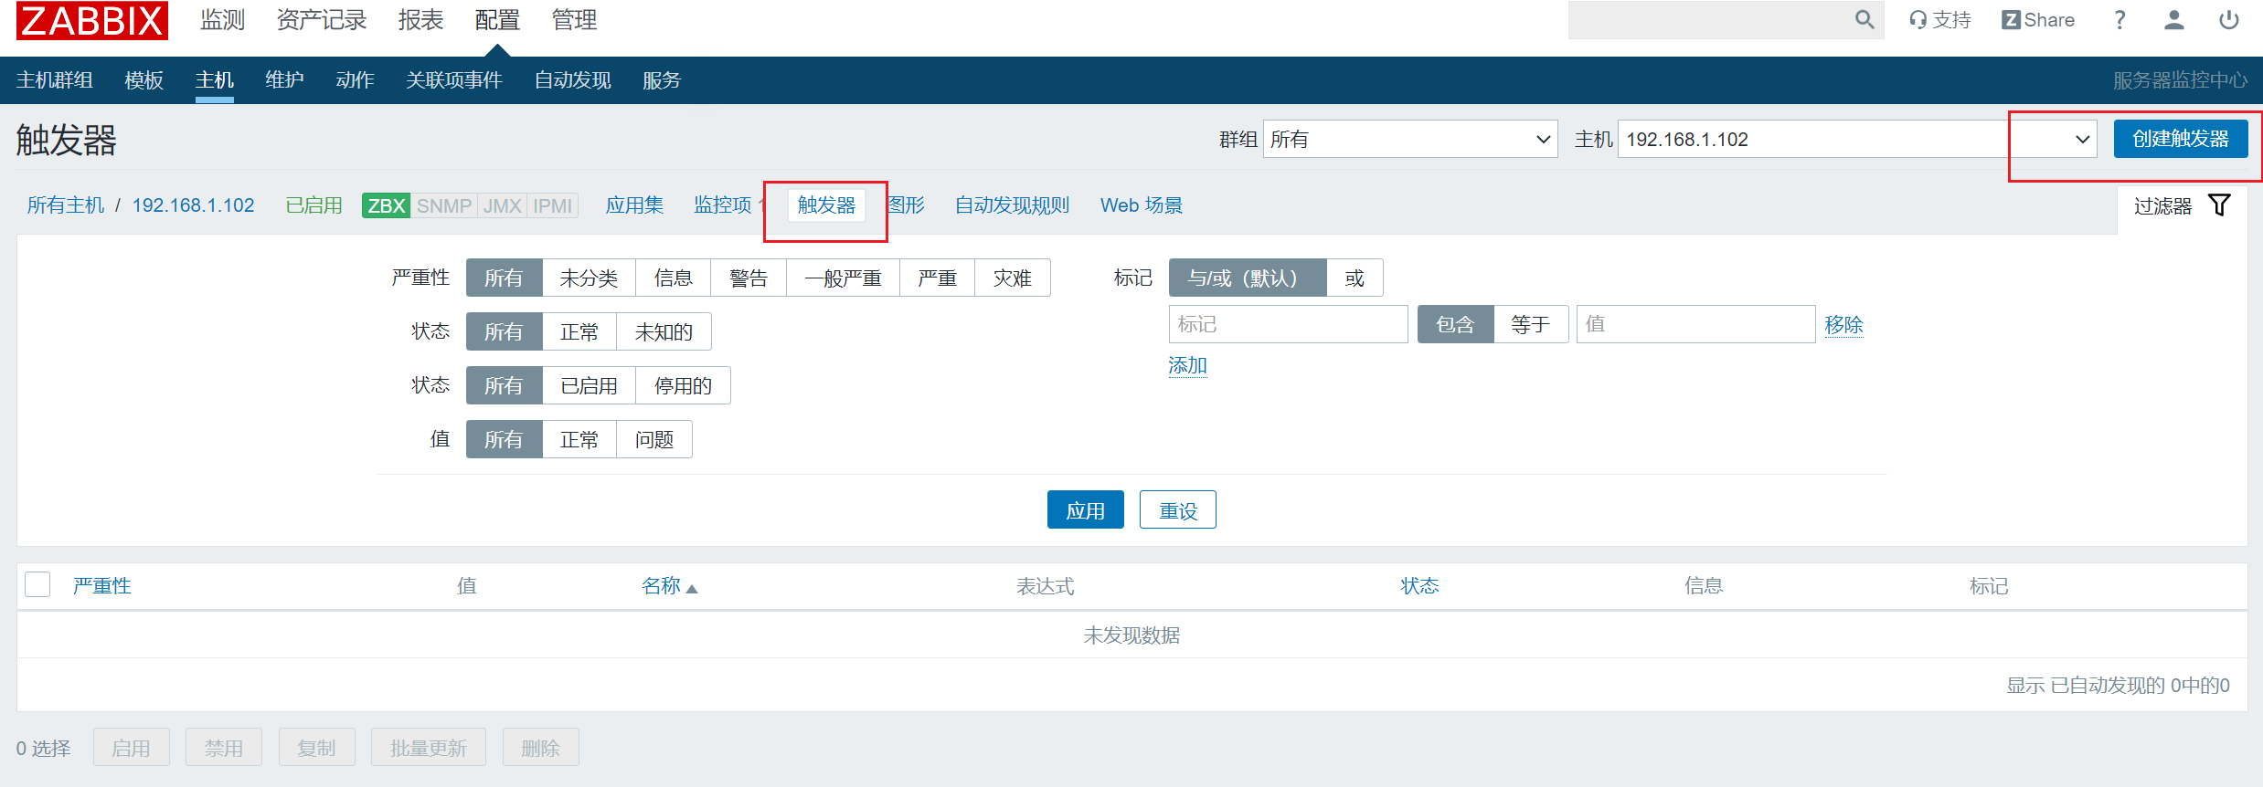
Task: Select 未分类 severity option
Action: (589, 278)
